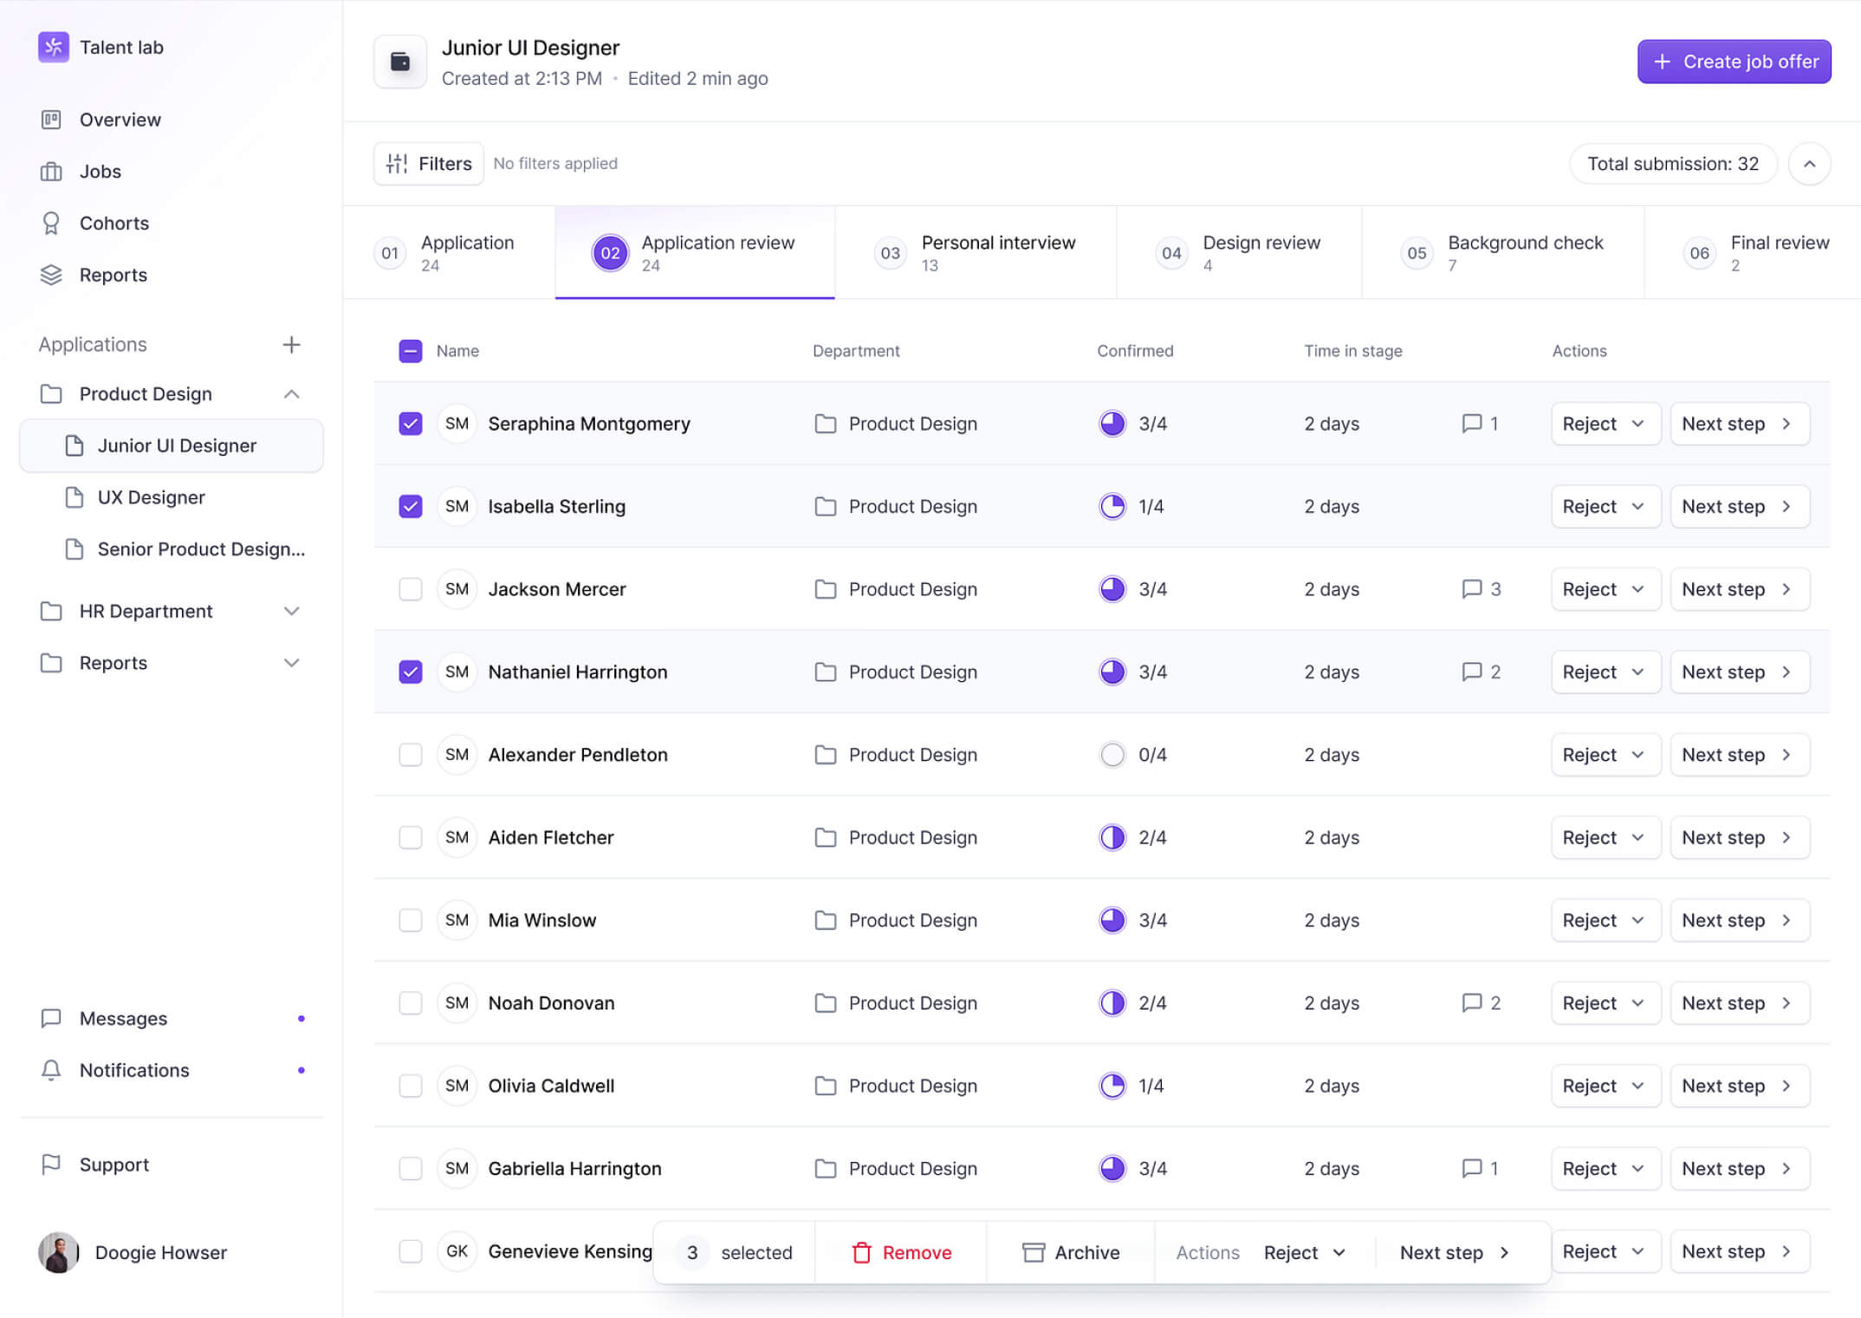Expand the HR Department folder
The width and height of the screenshot is (1861, 1318).
click(291, 611)
